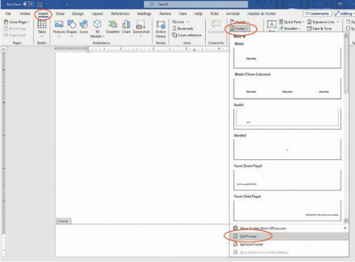Toggle the AutoSave switch
The image size is (355, 262).
[x=28, y=4]
